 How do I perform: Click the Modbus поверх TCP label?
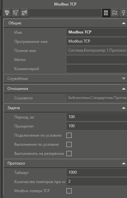pyautogui.click(x=32, y=191)
